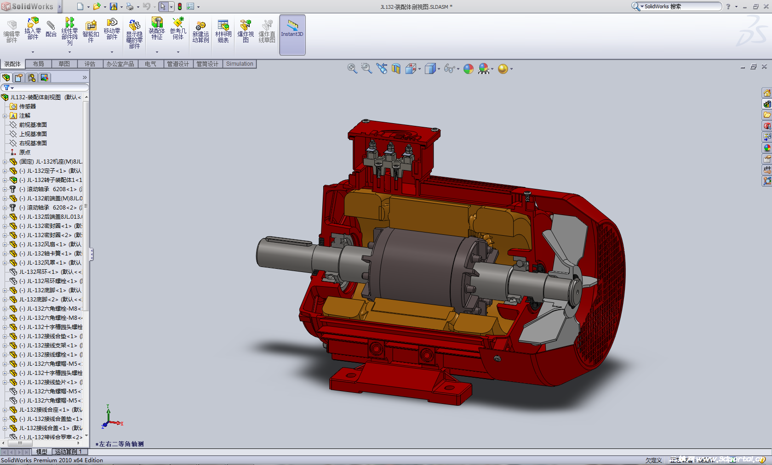
Task: Click the FeatureManager filter funnel icon
Action: click(x=7, y=87)
